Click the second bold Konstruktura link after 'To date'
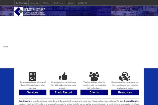 [130, 101]
